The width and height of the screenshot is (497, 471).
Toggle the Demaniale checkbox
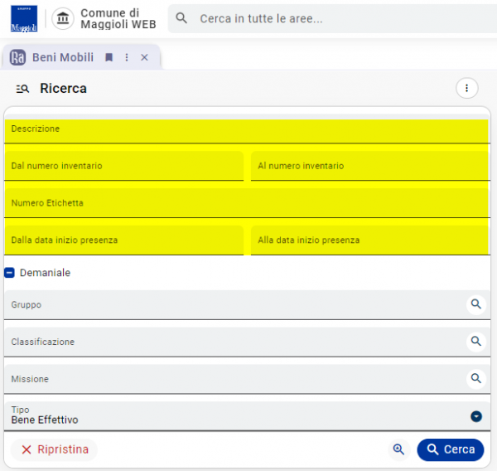pyautogui.click(x=9, y=273)
